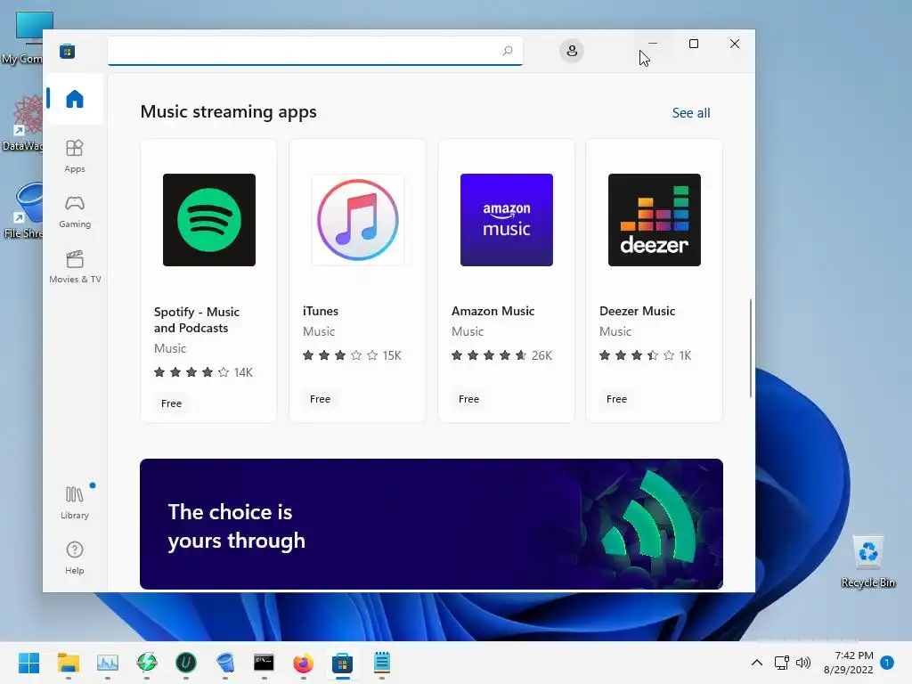This screenshot has width=912, height=684.
Task: Open the Windows Start menu
Action: pyautogui.click(x=28, y=663)
